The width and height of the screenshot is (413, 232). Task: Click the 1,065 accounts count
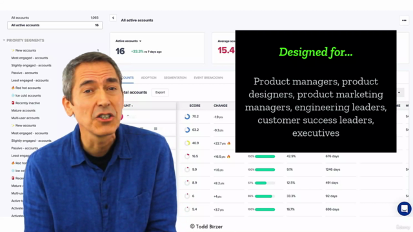(x=94, y=17)
